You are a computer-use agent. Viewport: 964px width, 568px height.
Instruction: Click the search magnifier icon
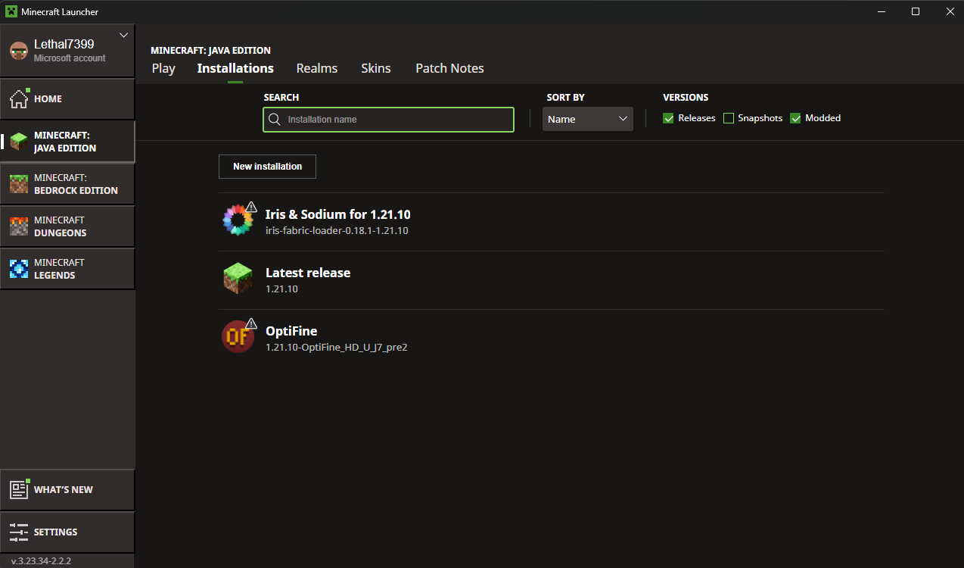275,120
